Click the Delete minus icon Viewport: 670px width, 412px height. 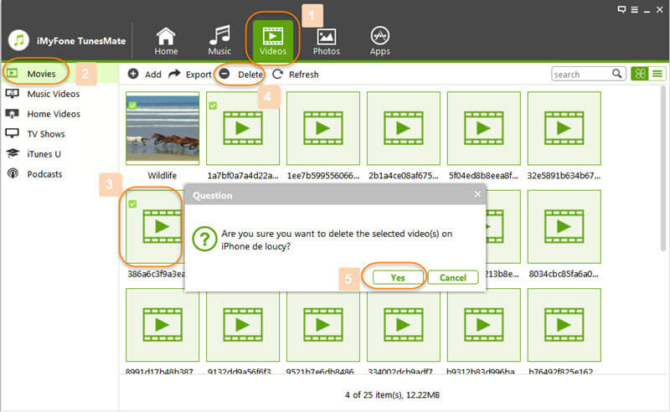click(x=224, y=74)
